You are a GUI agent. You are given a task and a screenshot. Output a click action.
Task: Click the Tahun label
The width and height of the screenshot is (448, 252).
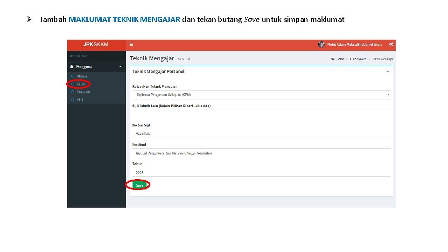[x=137, y=164]
